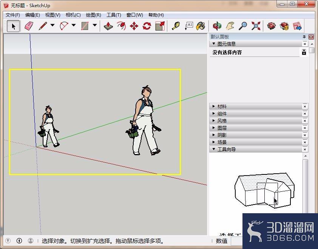Open the Extension Warehouse icon
The width and height of the screenshot is (318, 249).
pyautogui.click(x=284, y=26)
